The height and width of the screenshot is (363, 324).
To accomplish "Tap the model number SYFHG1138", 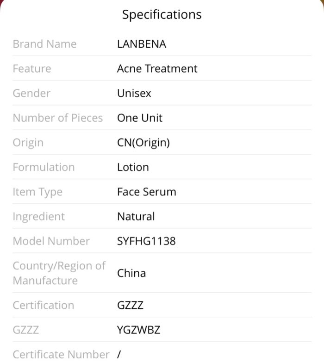I will [146, 241].
